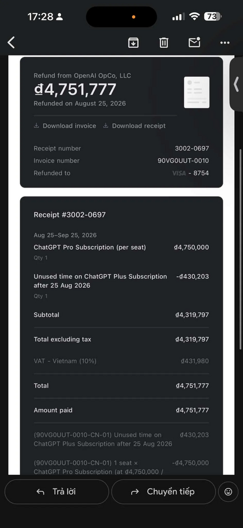Tap the download arrow beside Download receipt

coord(106,125)
